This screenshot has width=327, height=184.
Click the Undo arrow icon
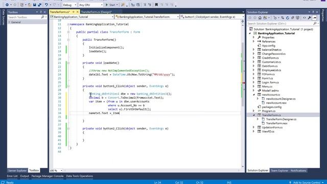(x=46, y=5)
